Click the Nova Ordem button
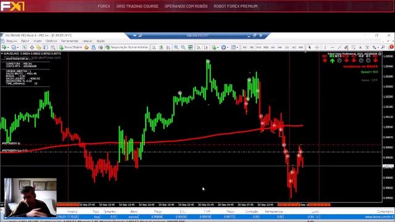The height and width of the screenshot is (222, 395). click(x=70, y=47)
